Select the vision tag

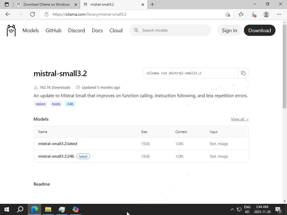pyautogui.click(x=40, y=104)
